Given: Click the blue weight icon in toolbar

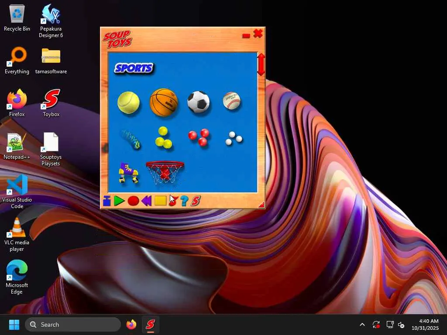Looking at the screenshot, I should click(x=107, y=201).
